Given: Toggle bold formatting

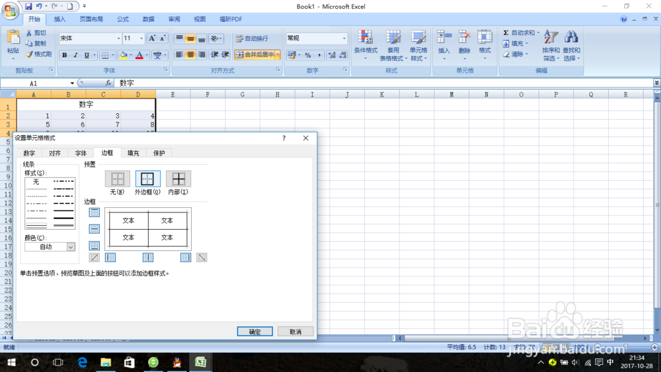Looking at the screenshot, I should click(x=65, y=55).
